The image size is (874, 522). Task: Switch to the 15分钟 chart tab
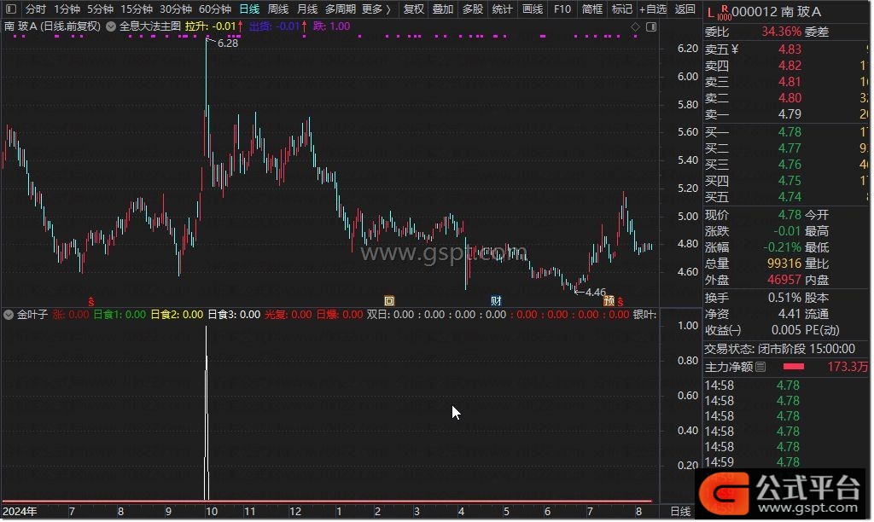coord(137,9)
